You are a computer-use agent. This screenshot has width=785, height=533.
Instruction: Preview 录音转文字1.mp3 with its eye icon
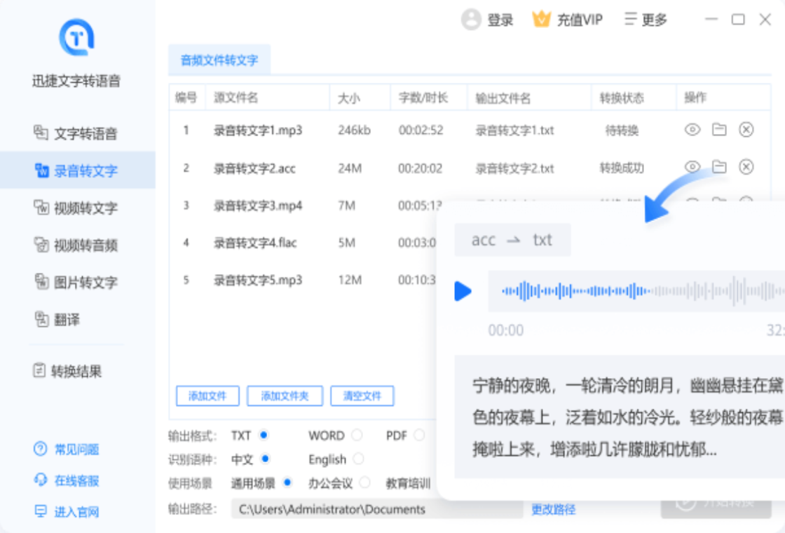pos(692,130)
